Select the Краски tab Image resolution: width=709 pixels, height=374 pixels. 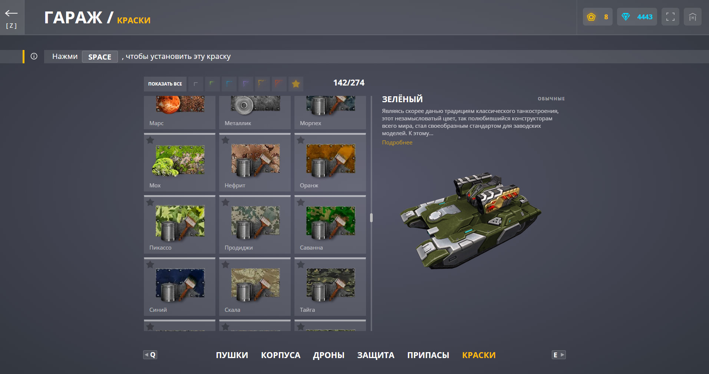tap(479, 355)
